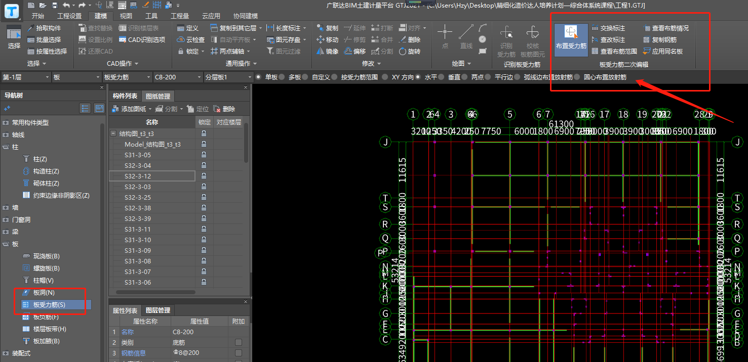Select the 直线 (Line) drawing tool

pyautogui.click(x=466, y=36)
